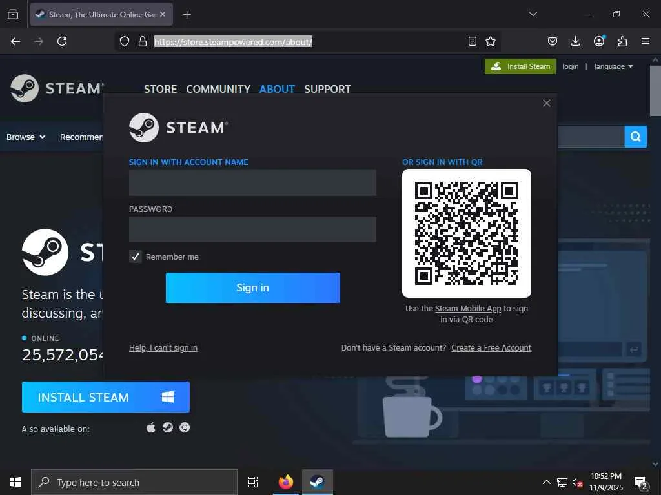Click the green Install Steam button
661x495 pixels.
[x=520, y=66]
